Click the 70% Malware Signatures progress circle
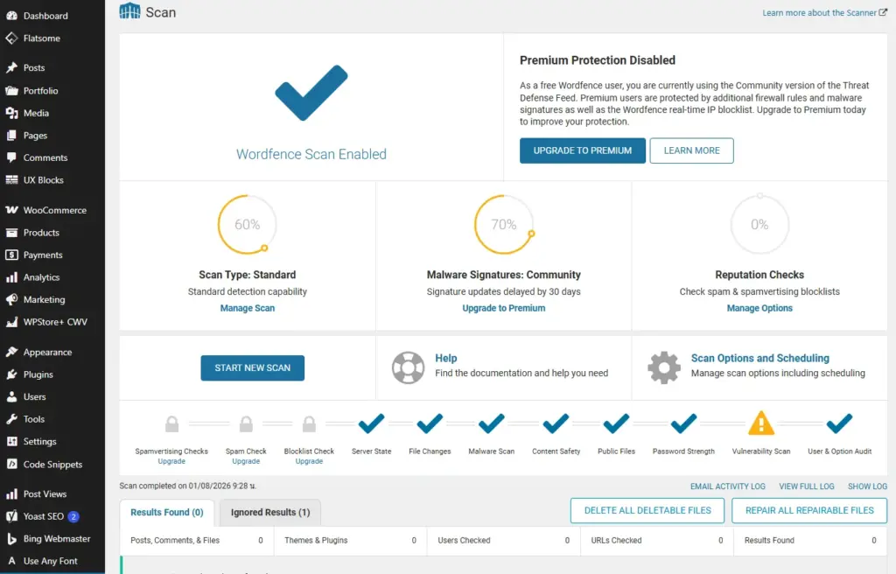 pos(504,225)
